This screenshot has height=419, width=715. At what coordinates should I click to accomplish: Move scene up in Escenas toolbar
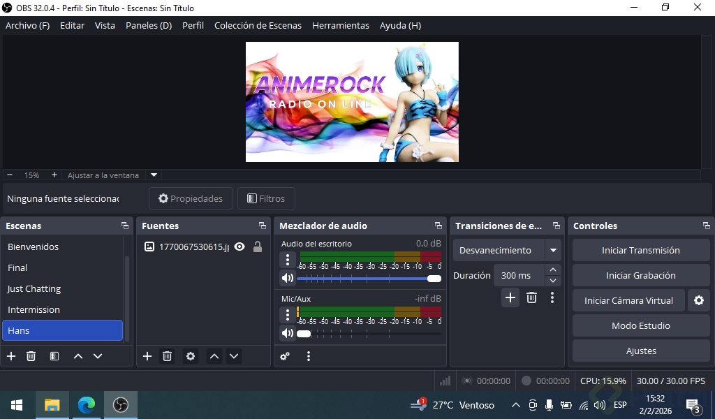tap(78, 356)
